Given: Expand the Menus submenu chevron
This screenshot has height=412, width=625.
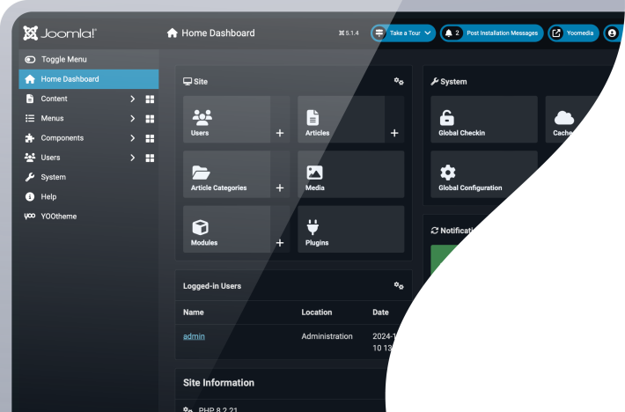Looking at the screenshot, I should (x=132, y=118).
